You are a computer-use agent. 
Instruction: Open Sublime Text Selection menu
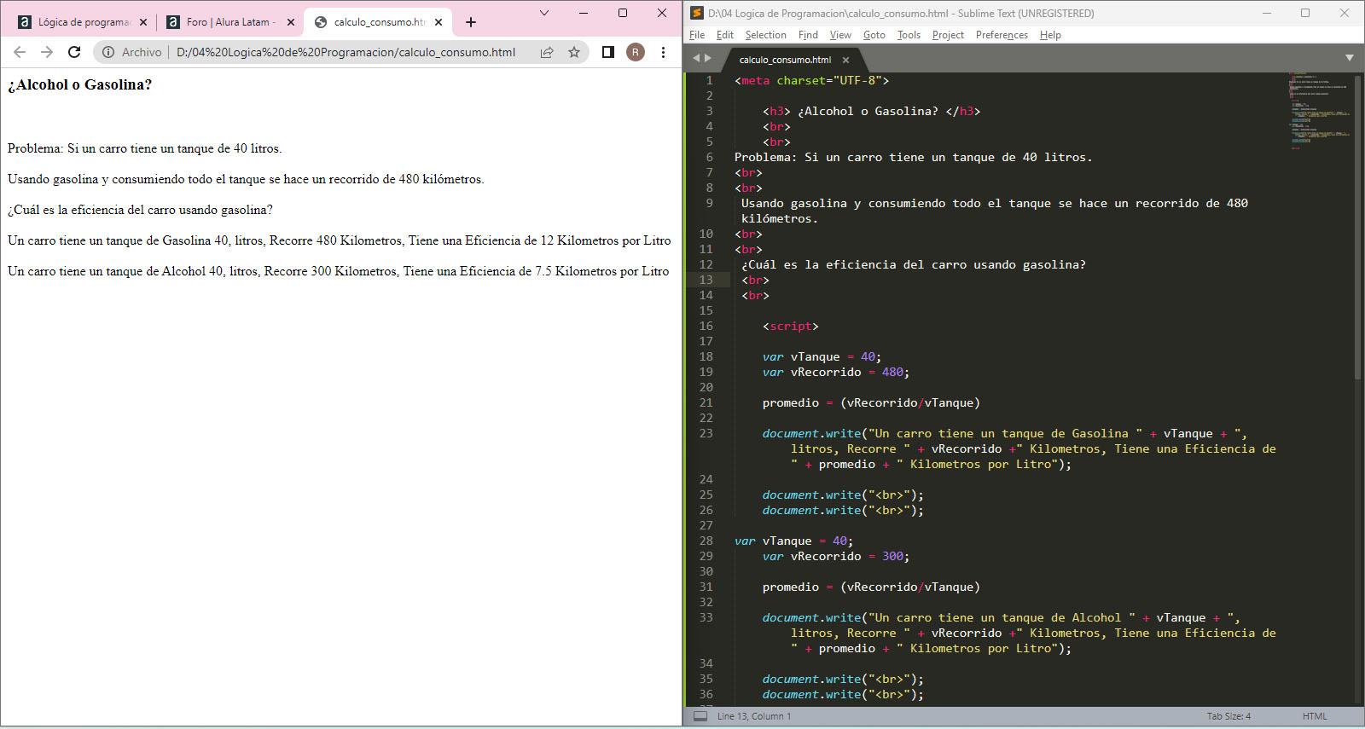pyautogui.click(x=765, y=35)
